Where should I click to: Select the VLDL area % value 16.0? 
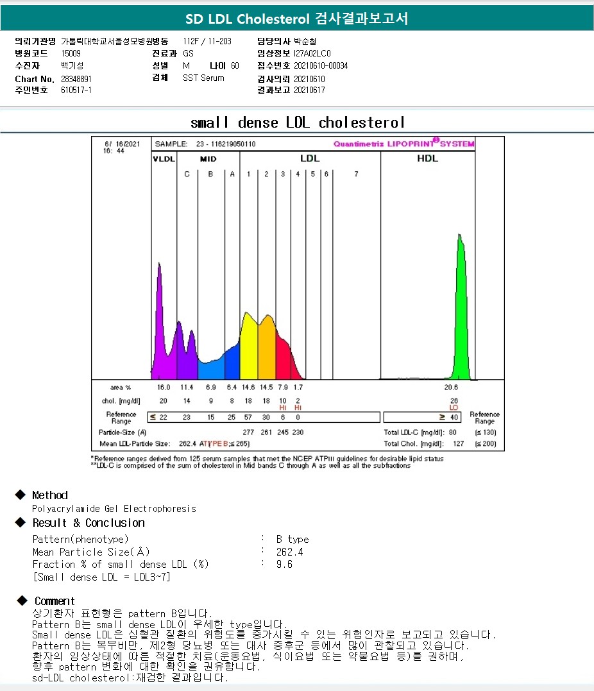164,388
